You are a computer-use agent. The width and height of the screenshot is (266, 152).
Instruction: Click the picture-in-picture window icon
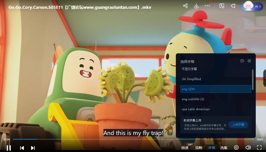coord(222,6)
